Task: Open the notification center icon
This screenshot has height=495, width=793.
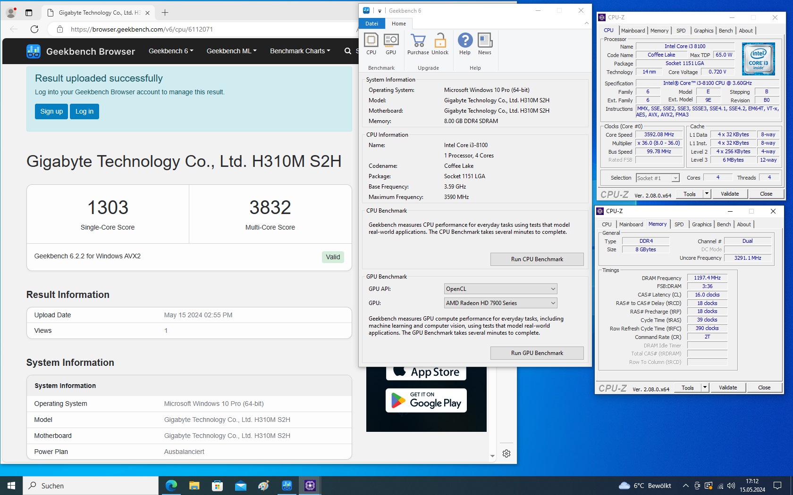Action: [x=777, y=486]
